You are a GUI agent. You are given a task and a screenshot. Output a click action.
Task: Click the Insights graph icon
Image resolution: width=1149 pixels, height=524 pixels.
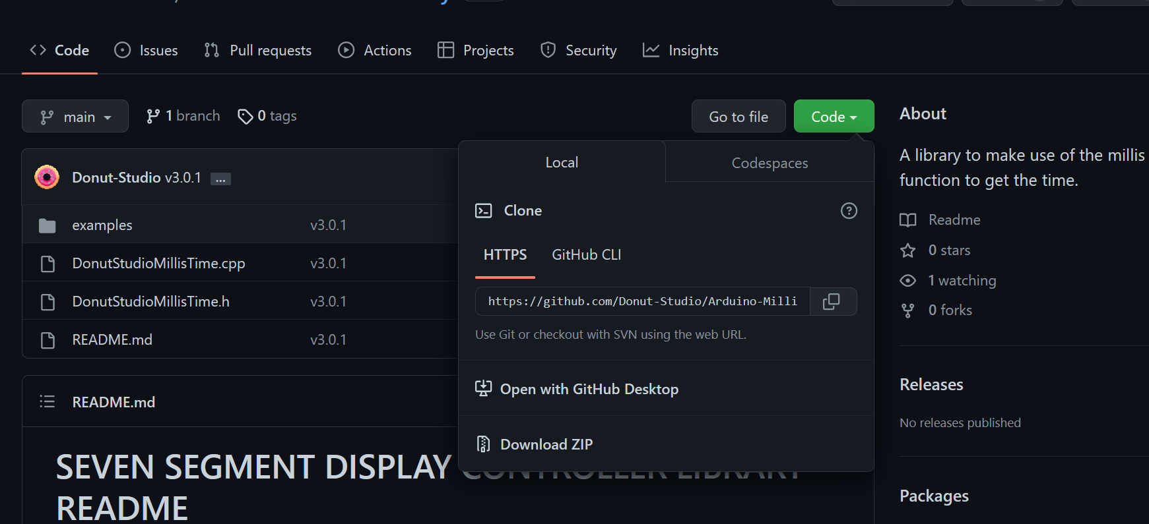[x=651, y=50]
